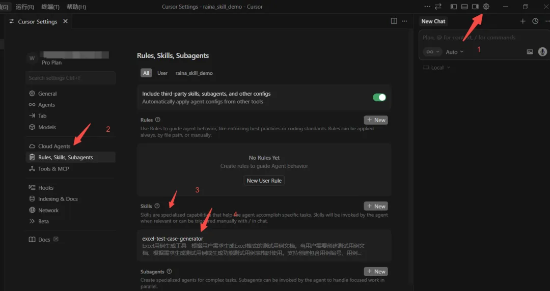The width and height of the screenshot is (550, 291).
Task: Click the chat prompt input field
Action: point(484,38)
